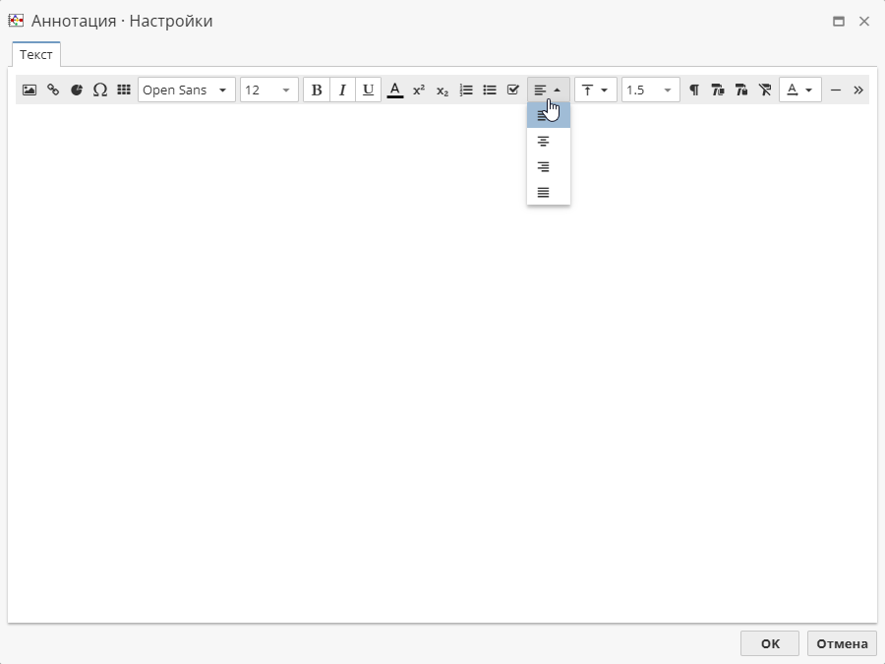Insert a bulleted list

coord(490,90)
